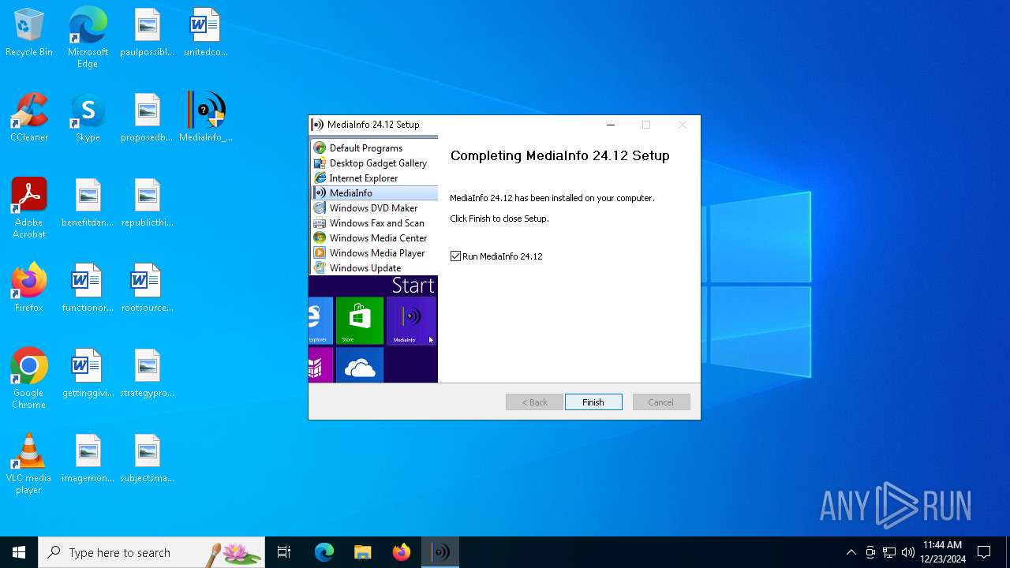The image size is (1010, 568).
Task: Select the strategypro... image file
Action: point(147,373)
